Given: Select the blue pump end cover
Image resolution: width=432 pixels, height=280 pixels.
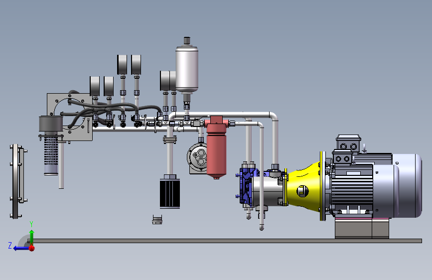Looking at the screenshot, I should [x=246, y=185].
